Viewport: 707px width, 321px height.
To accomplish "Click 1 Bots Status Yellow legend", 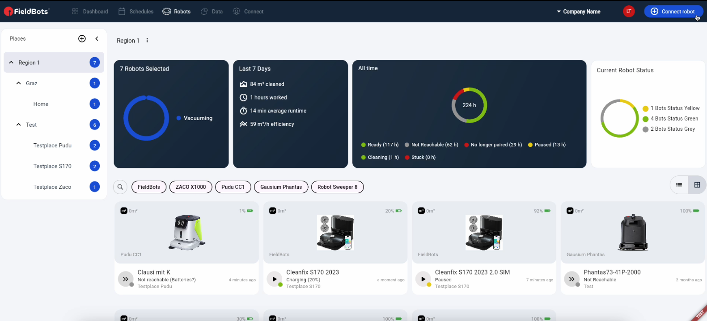I will coord(671,108).
